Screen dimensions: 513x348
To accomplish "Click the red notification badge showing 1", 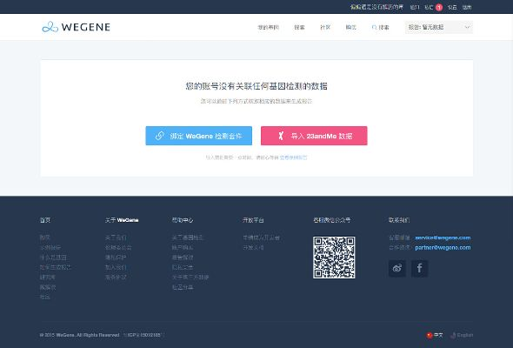I will point(439,7).
